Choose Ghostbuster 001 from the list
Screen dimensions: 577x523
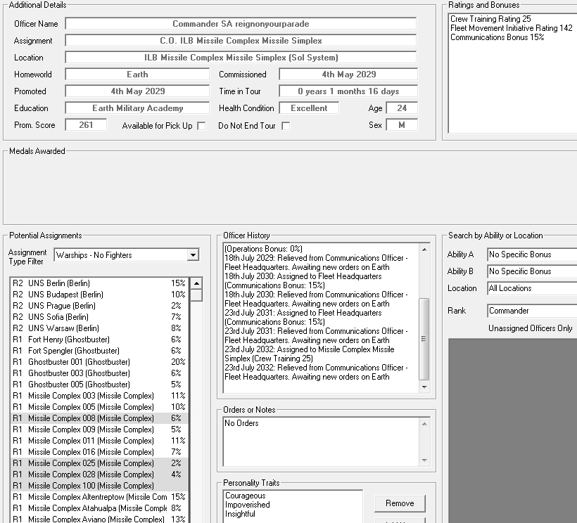[x=99, y=362]
